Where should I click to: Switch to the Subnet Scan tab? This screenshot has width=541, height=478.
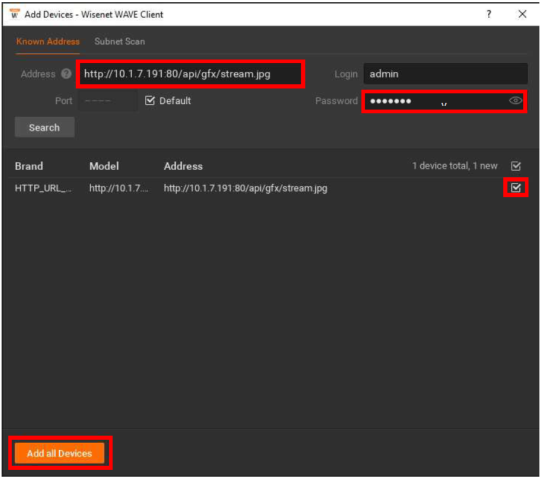tap(120, 42)
